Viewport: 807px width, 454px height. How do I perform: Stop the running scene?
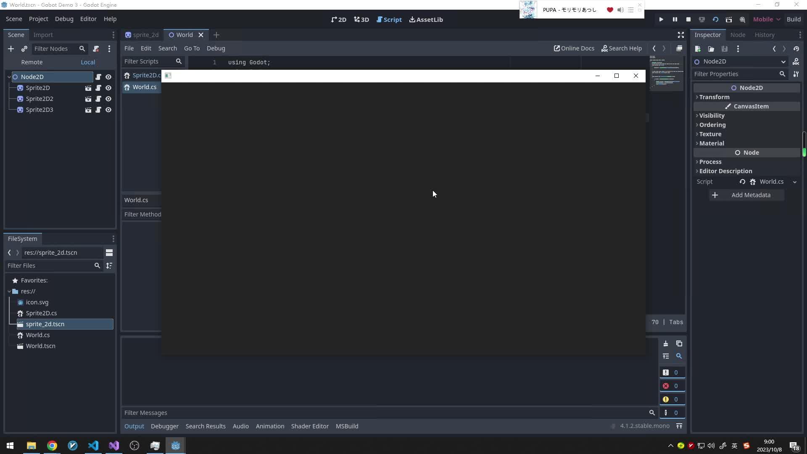(688, 19)
